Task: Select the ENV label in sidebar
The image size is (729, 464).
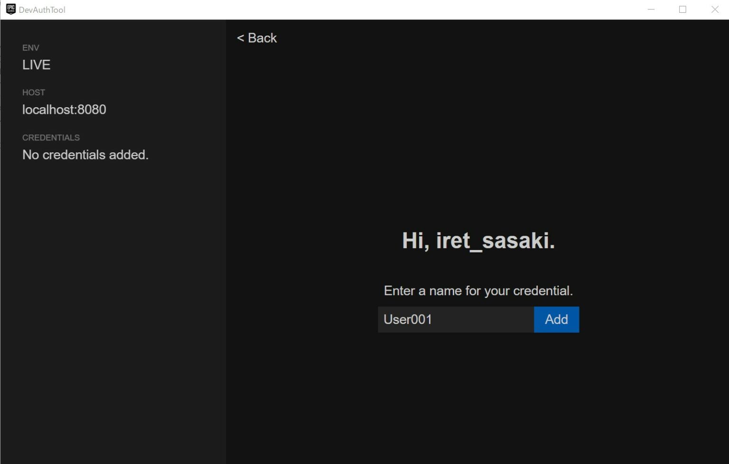Action: point(31,48)
